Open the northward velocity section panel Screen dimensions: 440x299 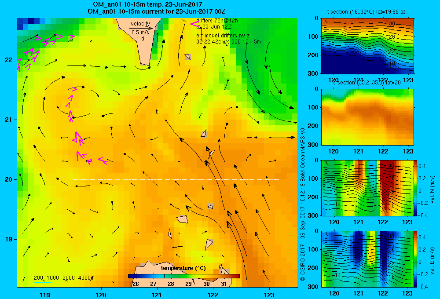point(367,188)
